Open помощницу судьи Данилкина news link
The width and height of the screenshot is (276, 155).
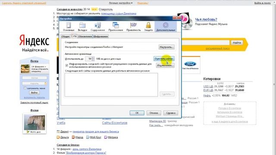click(x=119, y=13)
